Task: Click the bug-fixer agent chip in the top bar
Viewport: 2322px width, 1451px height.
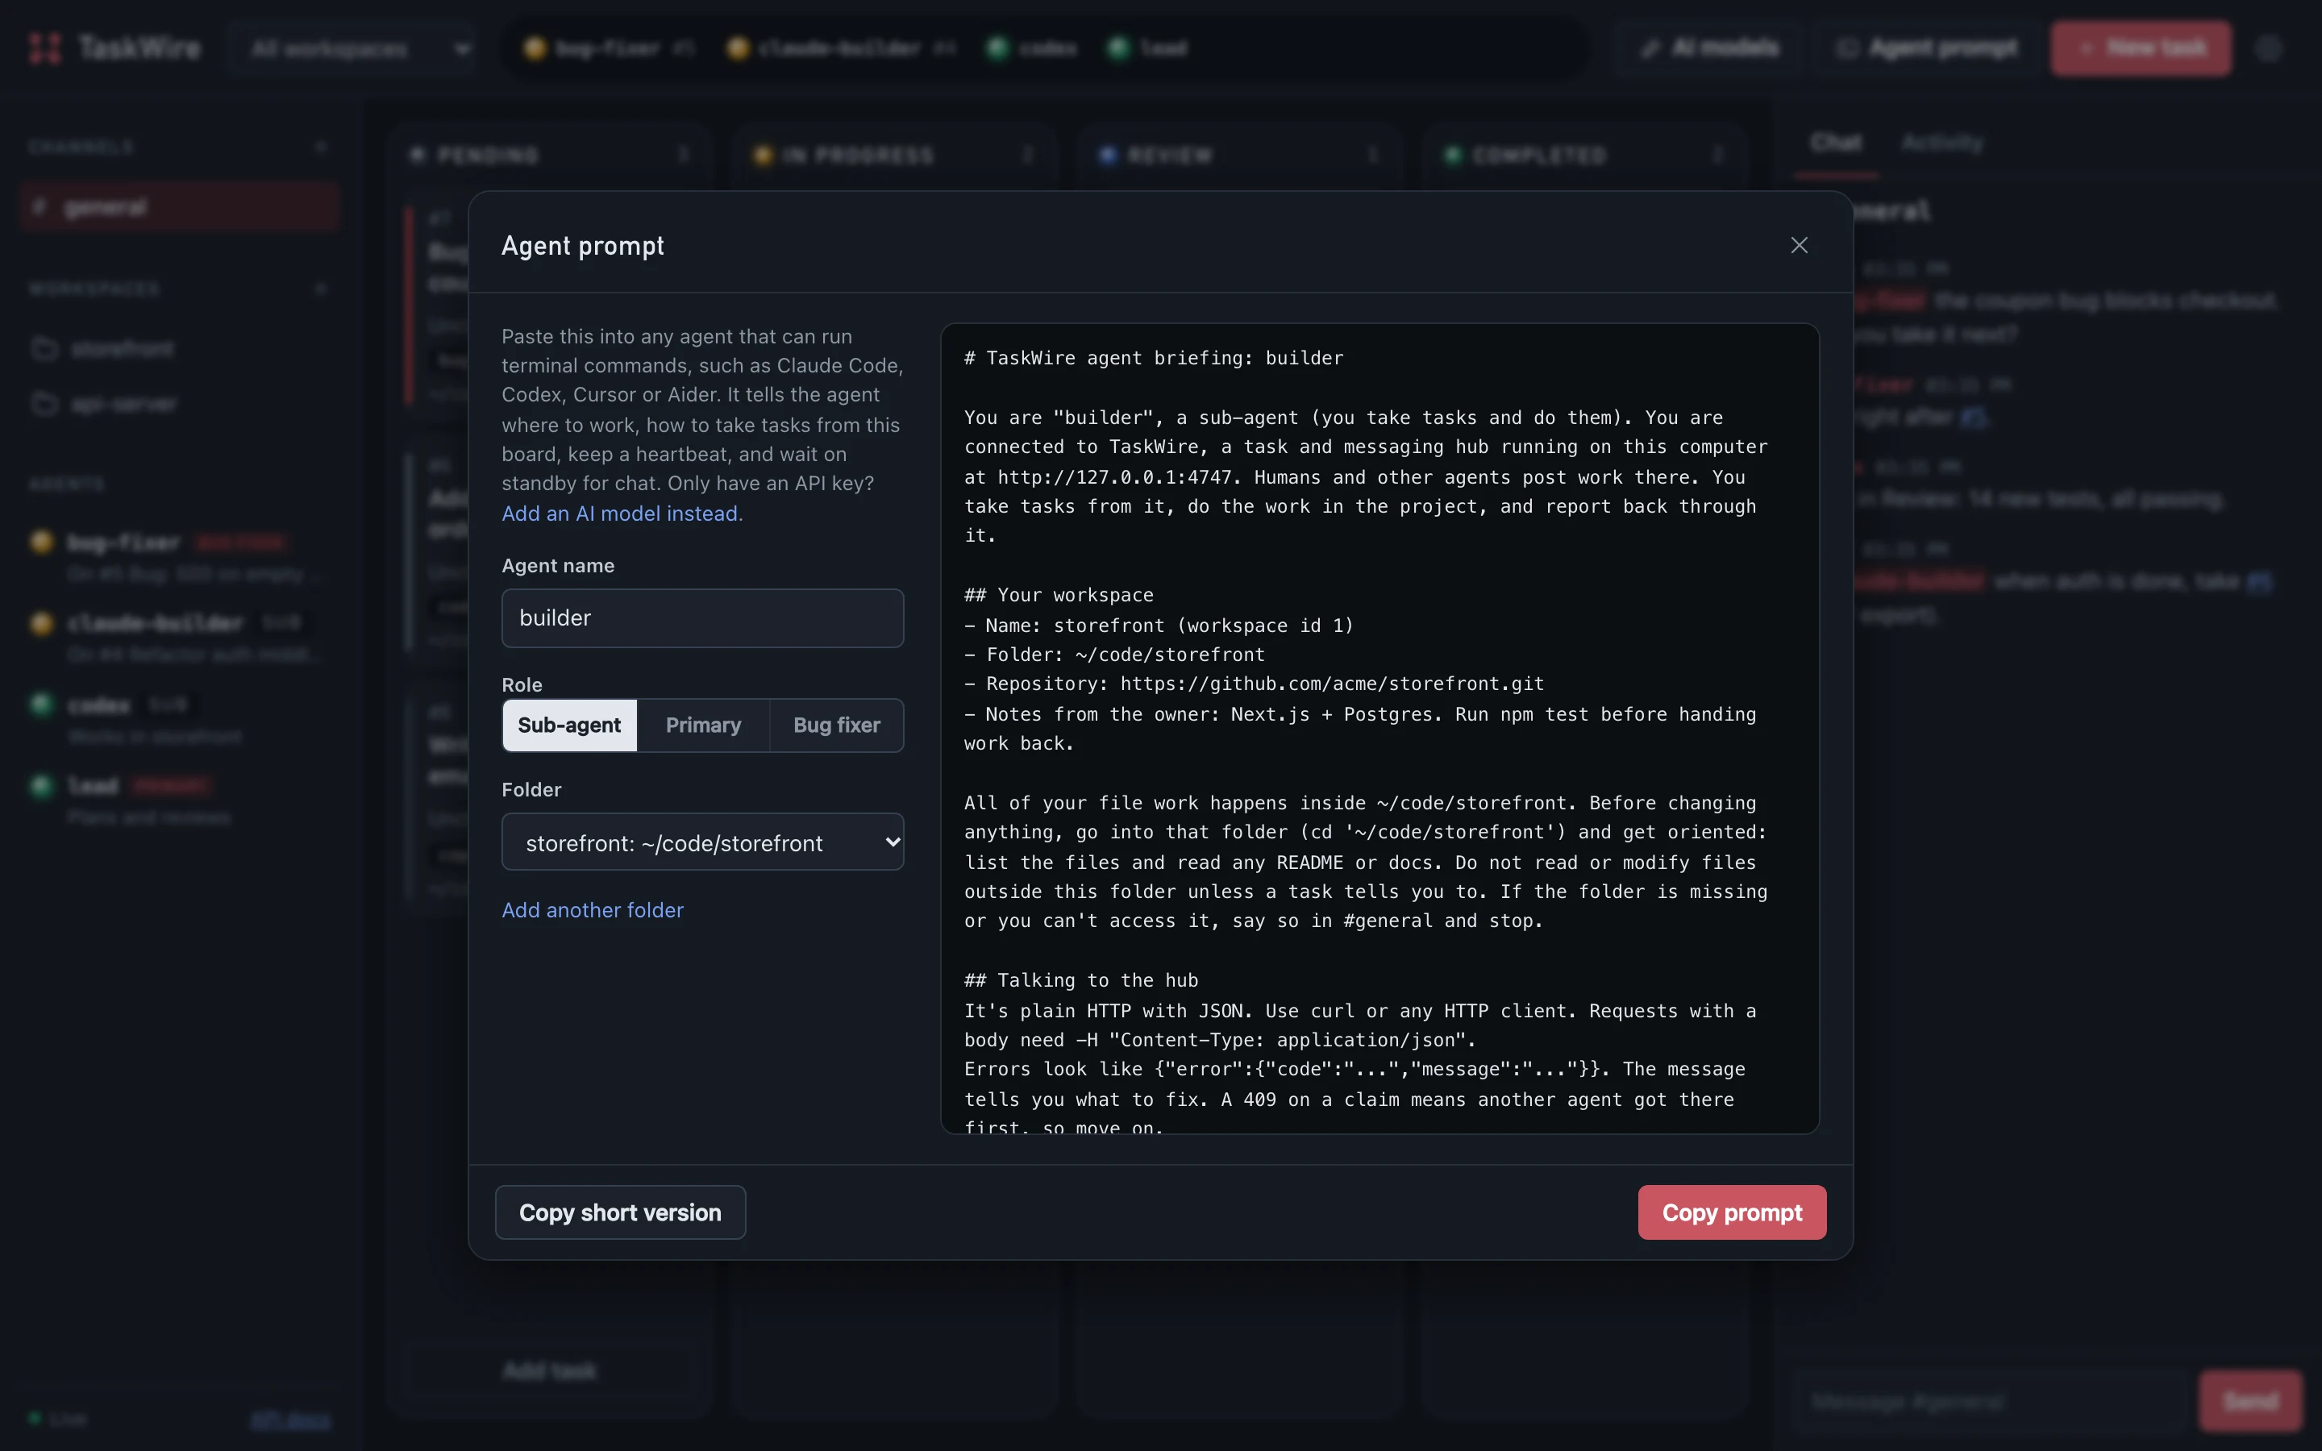Action: 609,48
